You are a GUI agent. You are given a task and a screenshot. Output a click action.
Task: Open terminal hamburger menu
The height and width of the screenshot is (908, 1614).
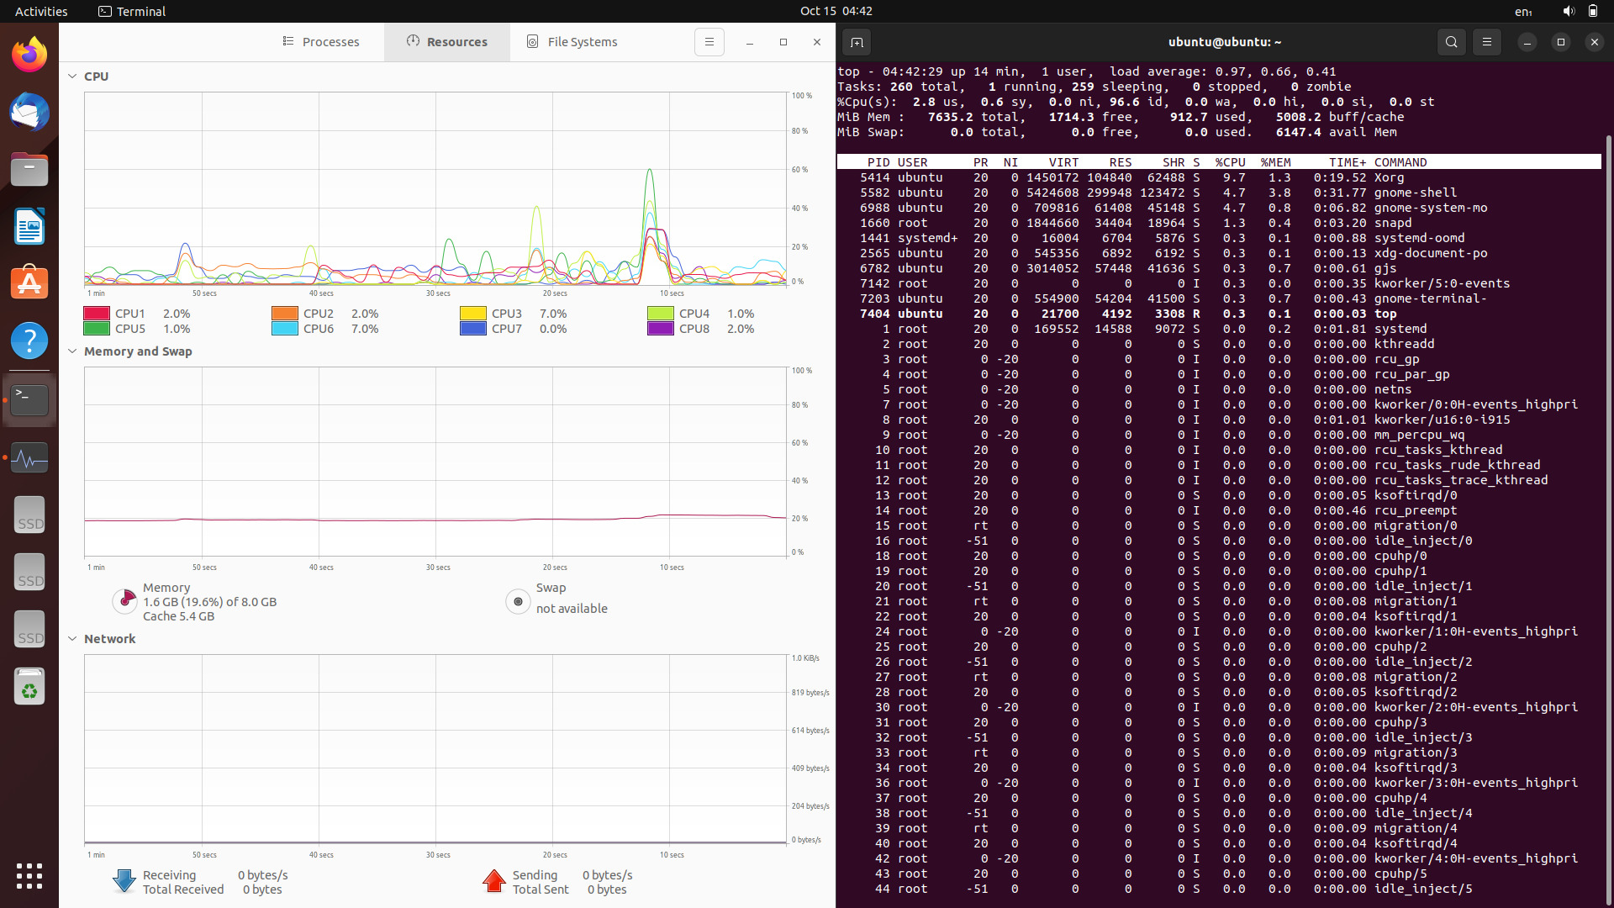pyautogui.click(x=1486, y=42)
